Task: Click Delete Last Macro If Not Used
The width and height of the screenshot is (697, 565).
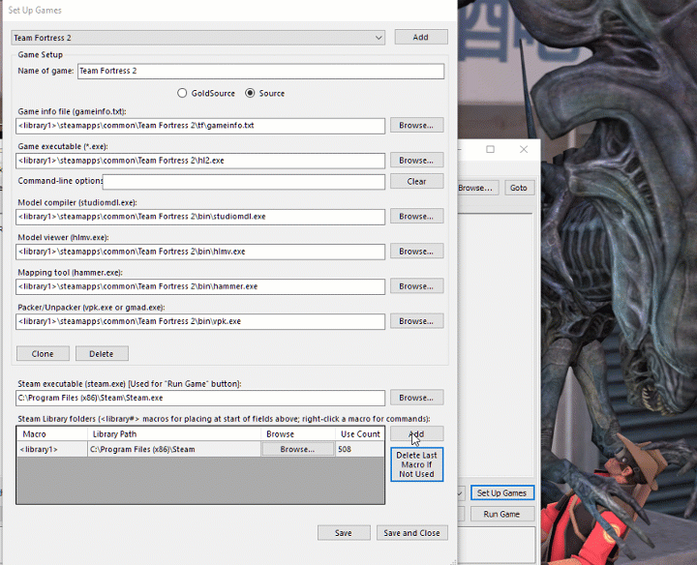Action: pos(416,464)
